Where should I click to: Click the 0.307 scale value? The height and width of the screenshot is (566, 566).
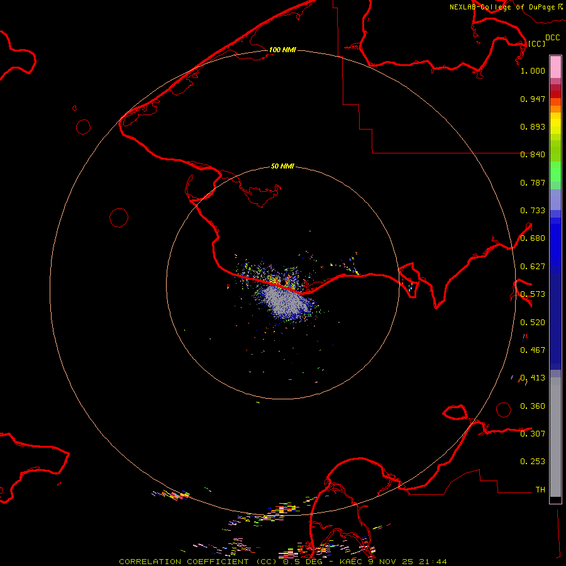(533, 434)
